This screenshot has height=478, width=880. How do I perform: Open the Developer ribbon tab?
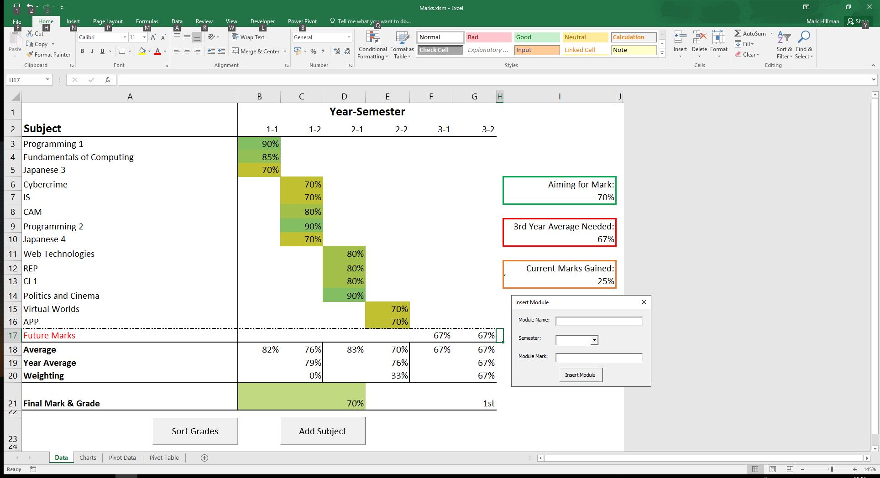[x=262, y=21]
